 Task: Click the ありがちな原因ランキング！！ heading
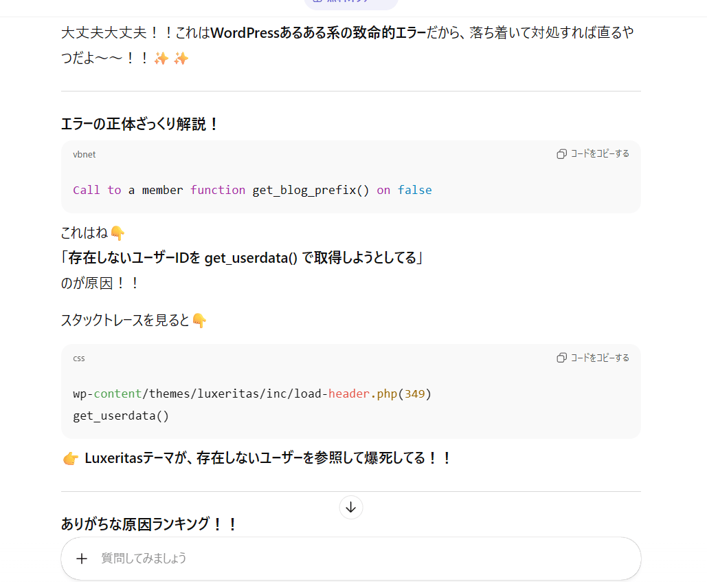click(x=150, y=524)
